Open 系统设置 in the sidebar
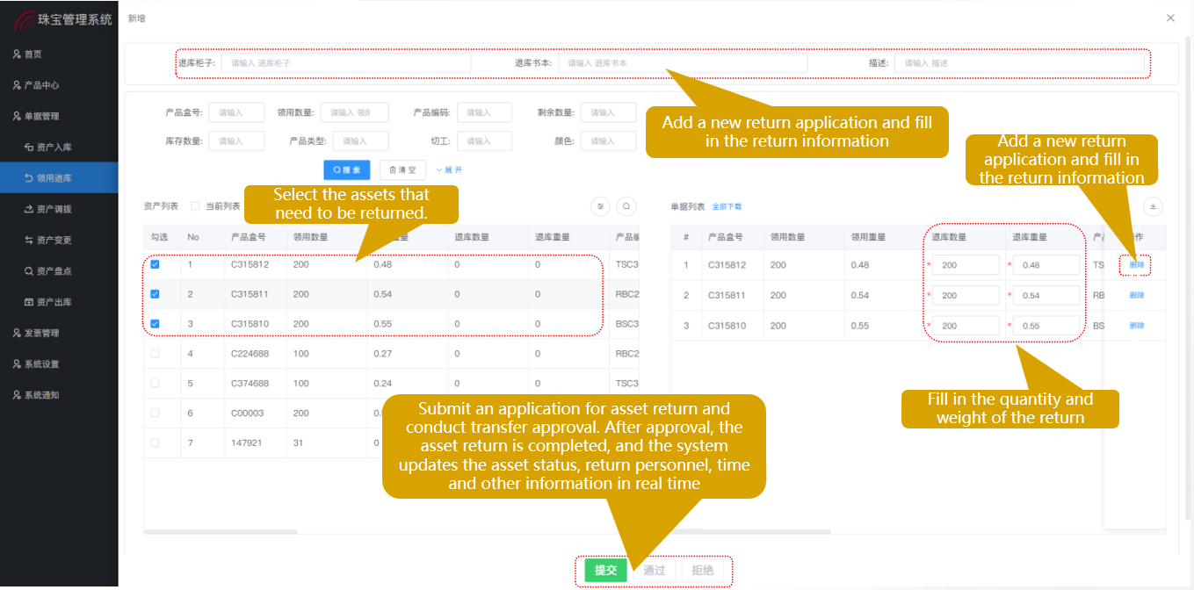This screenshot has width=1194, height=590. click(x=41, y=363)
